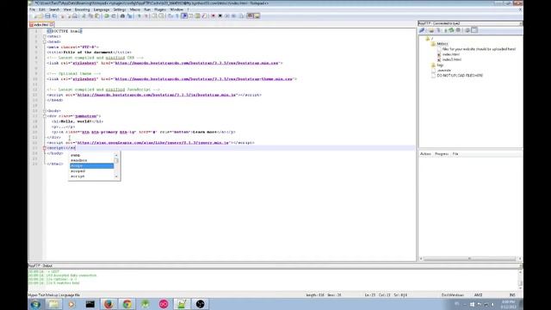Undo with the green Undo arrow icon
The width and height of the screenshot is (551, 310).
(x=107, y=15)
